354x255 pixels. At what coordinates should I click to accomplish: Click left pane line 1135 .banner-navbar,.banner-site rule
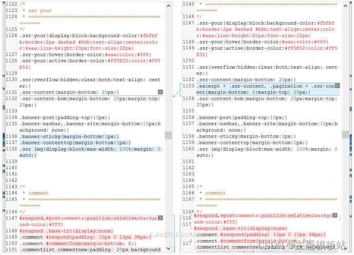pyautogui.click(x=90, y=127)
